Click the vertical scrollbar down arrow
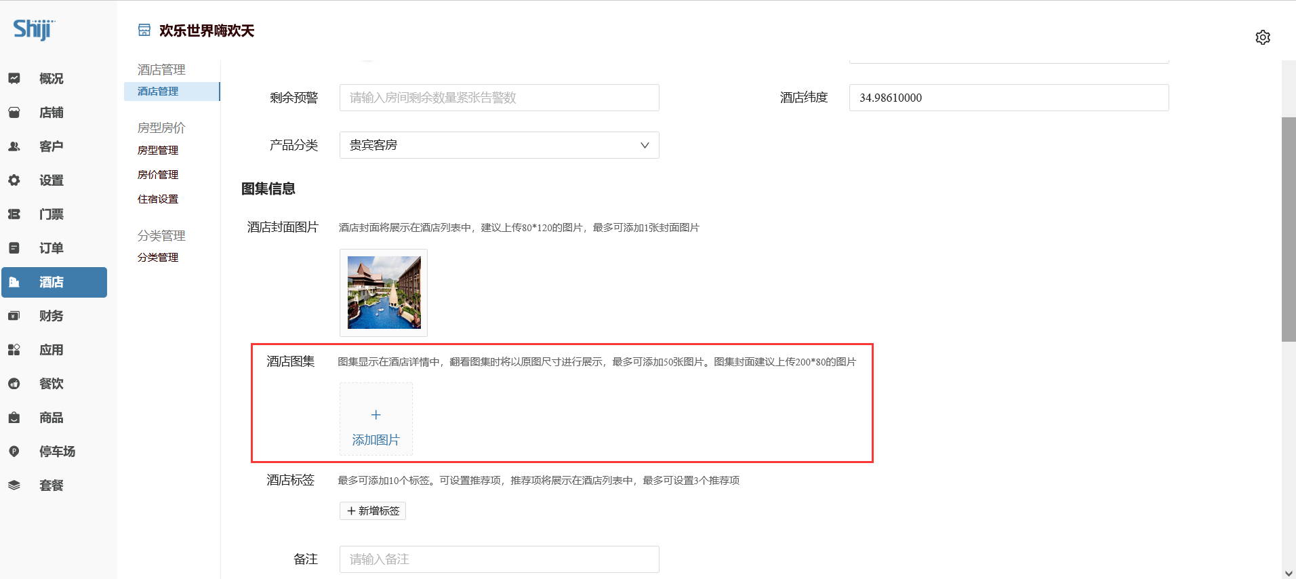The image size is (1296, 579). (x=1288, y=573)
